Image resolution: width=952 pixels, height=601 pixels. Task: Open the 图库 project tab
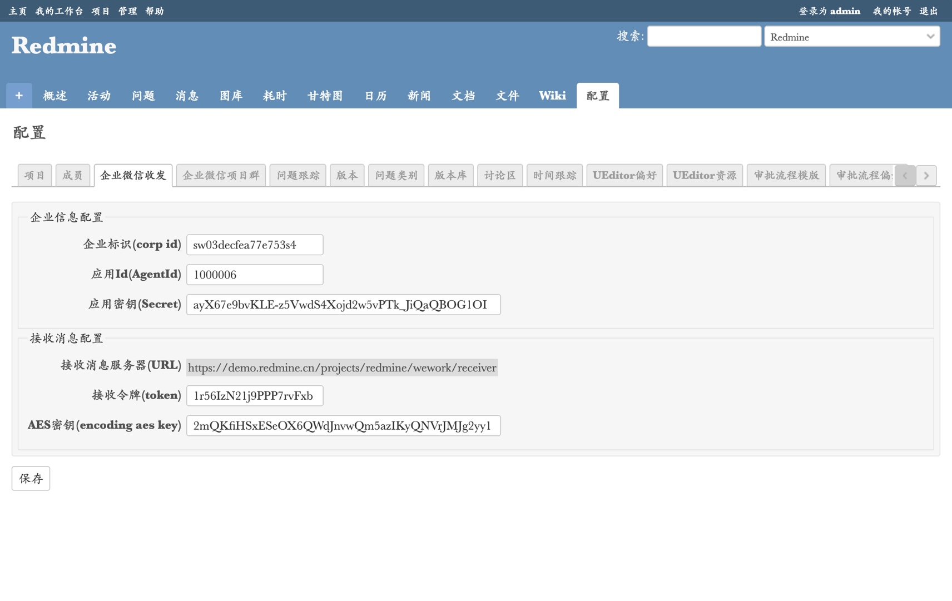click(231, 96)
